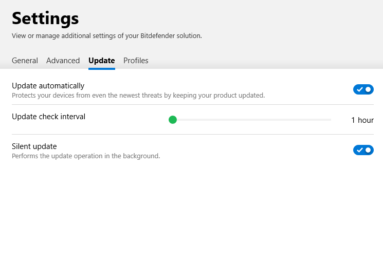Click the "Update check interval" label

(48, 117)
